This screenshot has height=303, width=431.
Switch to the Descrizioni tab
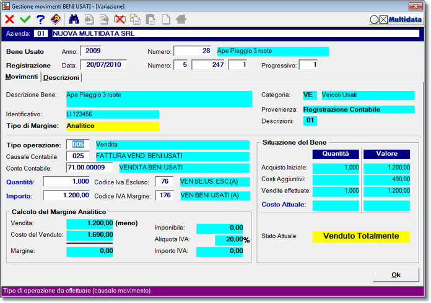point(61,77)
